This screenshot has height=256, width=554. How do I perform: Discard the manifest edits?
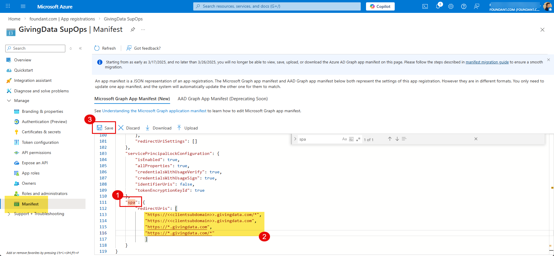(x=129, y=128)
